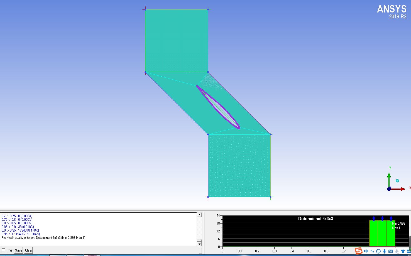Click the Save button in message panel
Viewport: 411px width, 256px height.
(19, 250)
